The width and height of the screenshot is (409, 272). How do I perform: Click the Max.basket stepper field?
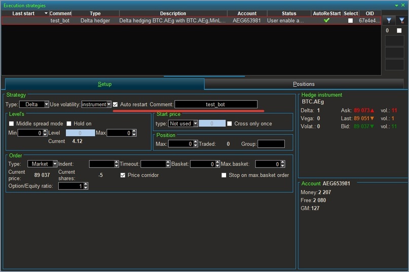pos(270,164)
